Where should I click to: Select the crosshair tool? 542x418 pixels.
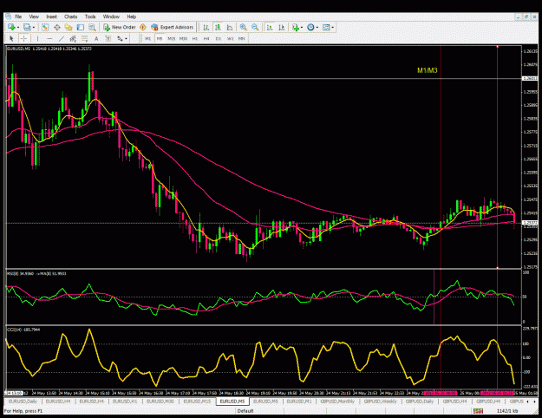tap(23, 38)
